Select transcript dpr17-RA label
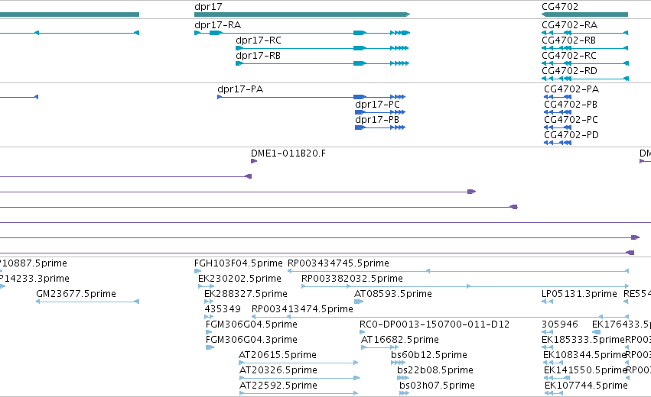 pyautogui.click(x=217, y=25)
